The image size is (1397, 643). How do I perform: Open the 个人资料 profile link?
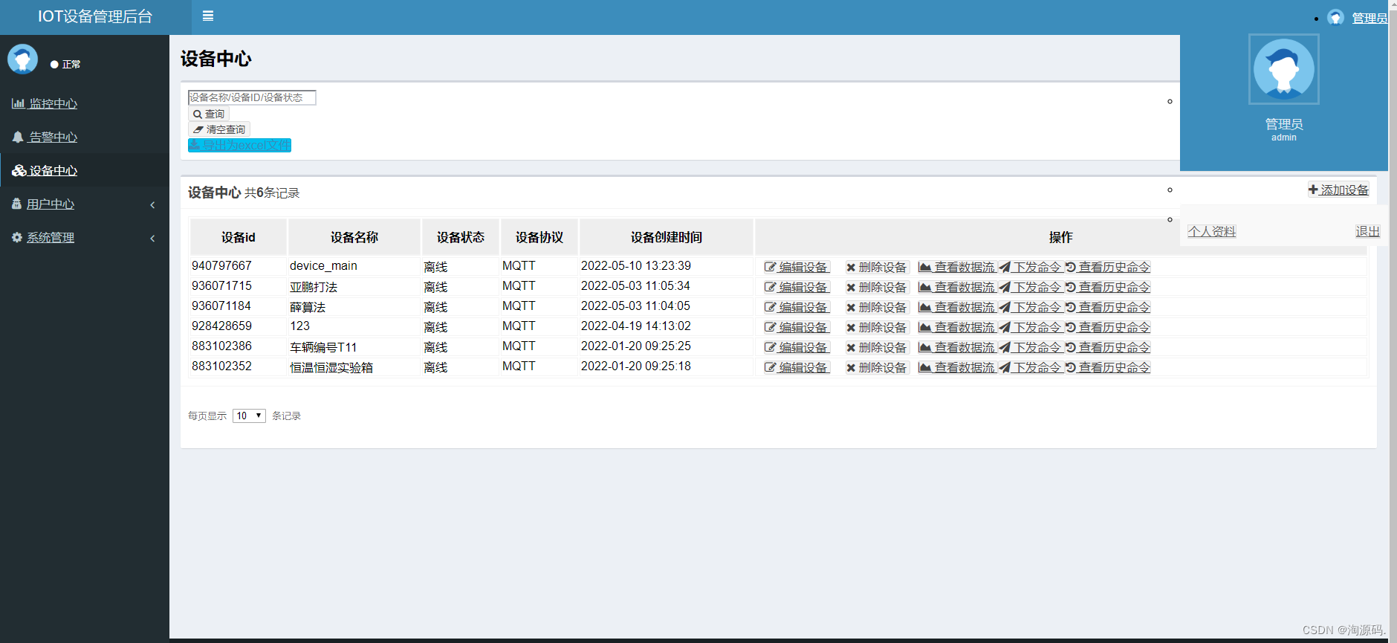1212,231
